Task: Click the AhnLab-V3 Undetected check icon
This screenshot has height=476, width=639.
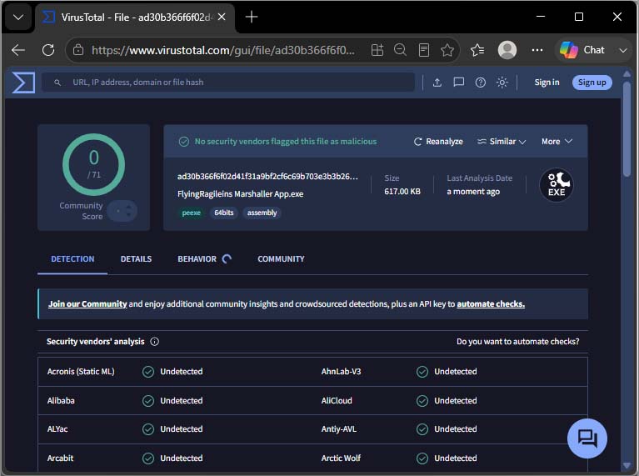Action: point(422,372)
